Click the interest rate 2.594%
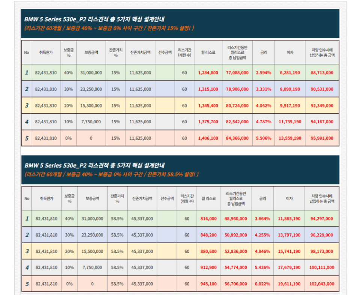 (x=263, y=73)
